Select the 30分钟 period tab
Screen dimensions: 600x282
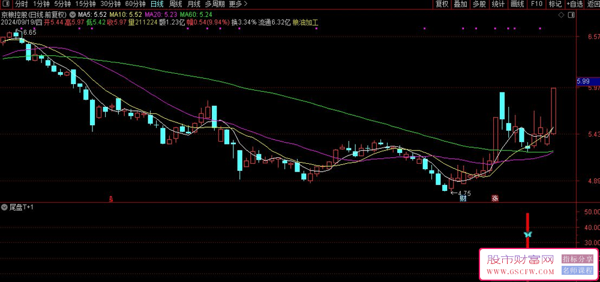tap(110, 4)
